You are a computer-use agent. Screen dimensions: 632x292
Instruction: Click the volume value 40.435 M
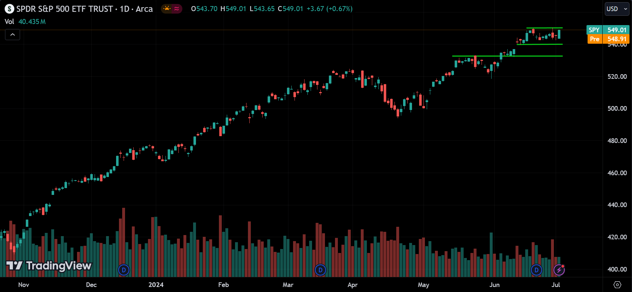pos(32,21)
